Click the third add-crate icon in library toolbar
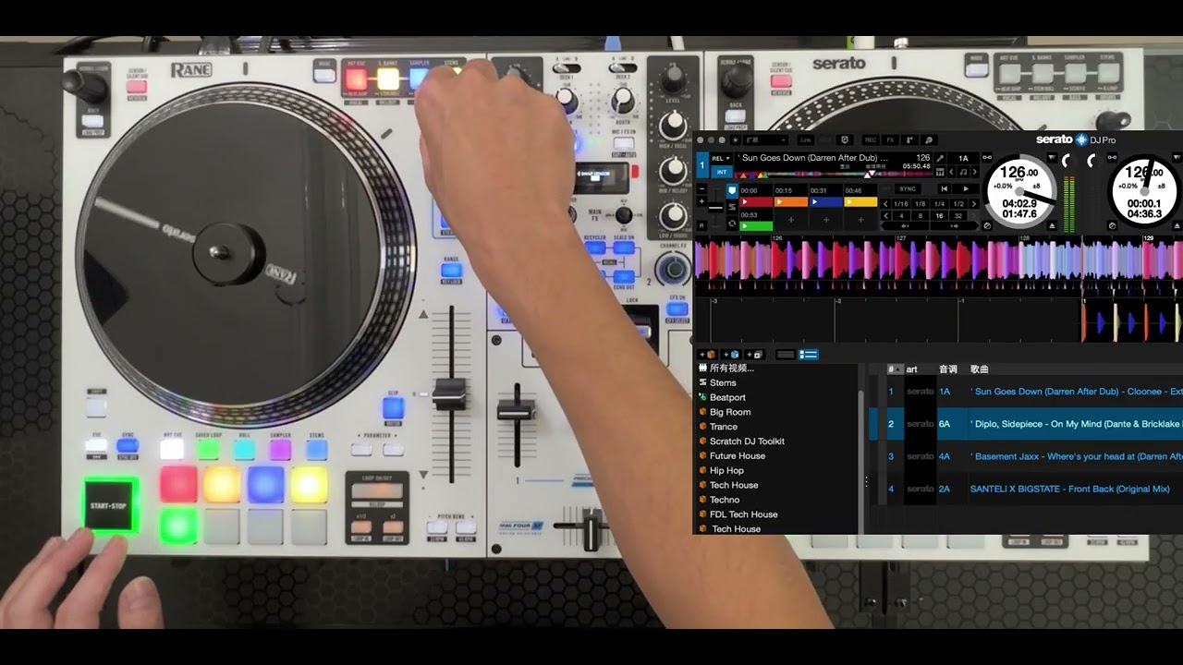This screenshot has width=1183, height=665. pos(754,355)
